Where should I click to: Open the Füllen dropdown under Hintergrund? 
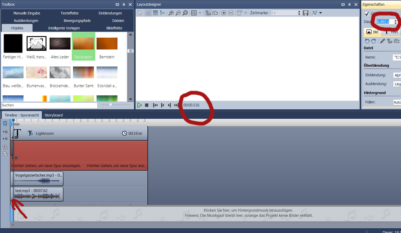pos(397,102)
